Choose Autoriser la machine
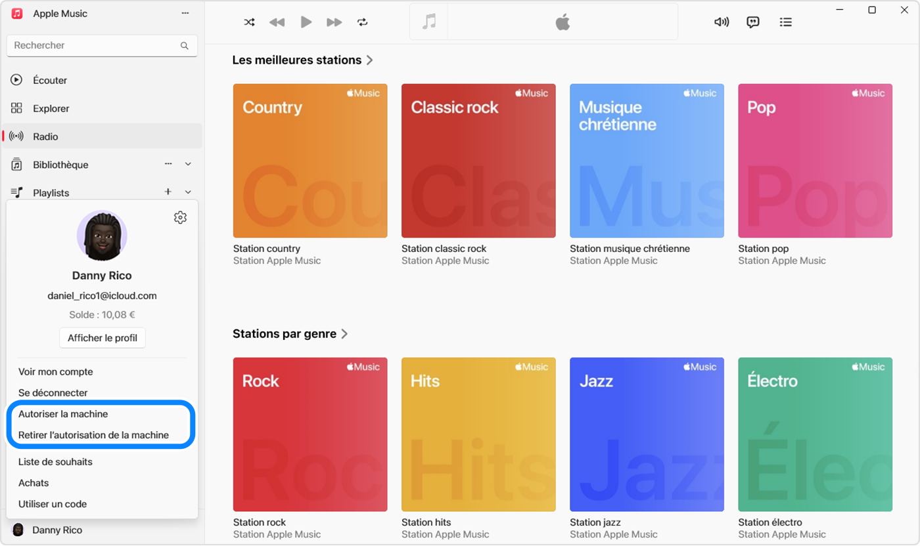The width and height of the screenshot is (920, 546). click(x=63, y=414)
